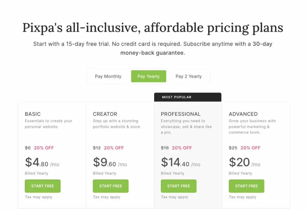Screen dimensions: 307x210
Task: Start free trial on the Advanced plan
Action: pyautogui.click(x=246, y=186)
